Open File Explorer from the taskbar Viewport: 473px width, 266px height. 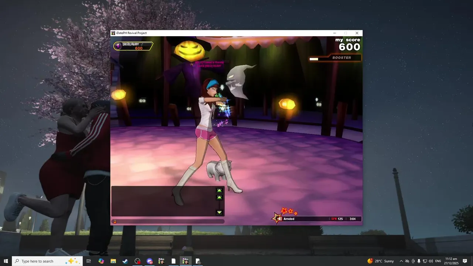[113, 261]
